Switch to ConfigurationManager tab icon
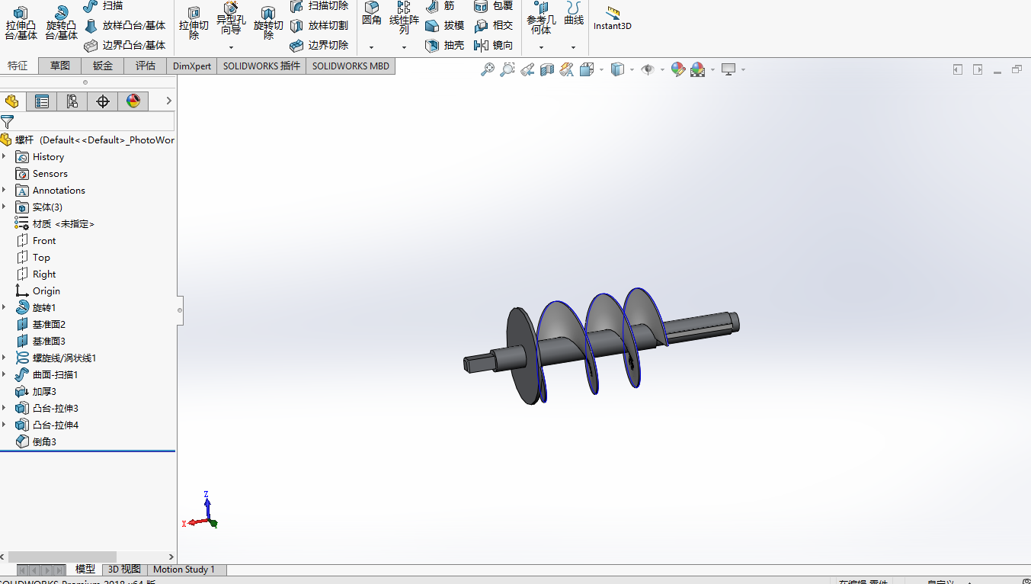The height and width of the screenshot is (584, 1031). pyautogui.click(x=72, y=101)
